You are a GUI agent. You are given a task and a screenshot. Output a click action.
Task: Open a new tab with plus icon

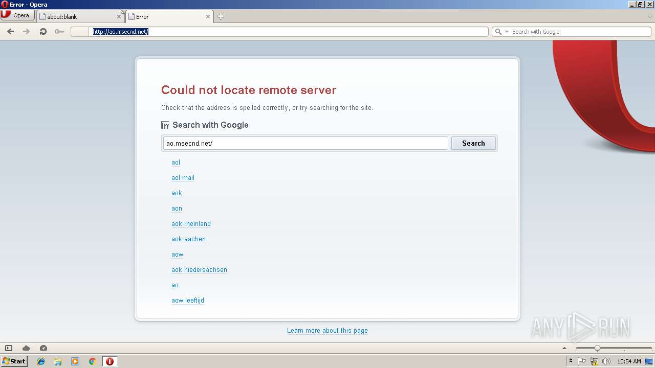pyautogui.click(x=221, y=16)
